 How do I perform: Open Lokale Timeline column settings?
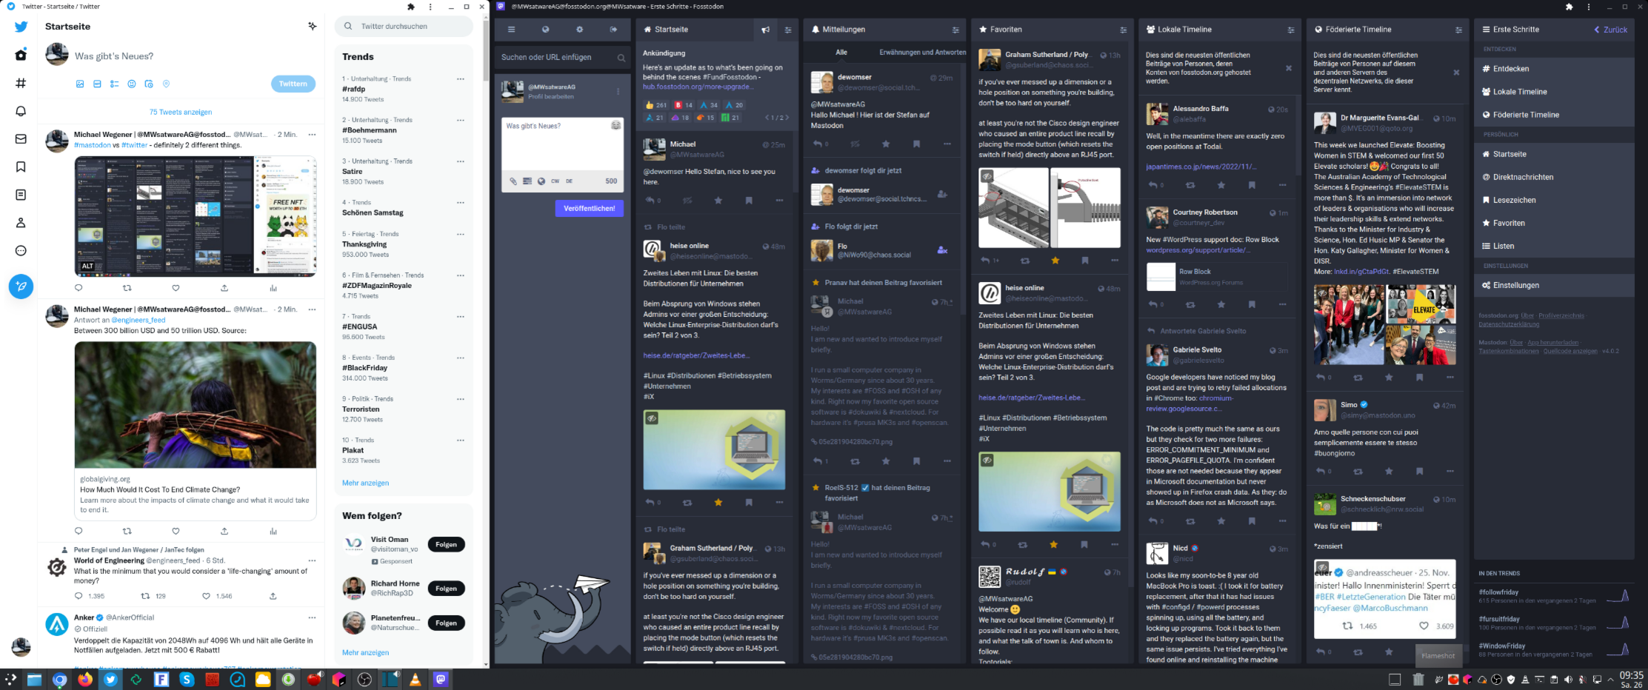point(1291,30)
